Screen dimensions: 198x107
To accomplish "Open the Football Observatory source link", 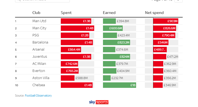I will [38, 96].
